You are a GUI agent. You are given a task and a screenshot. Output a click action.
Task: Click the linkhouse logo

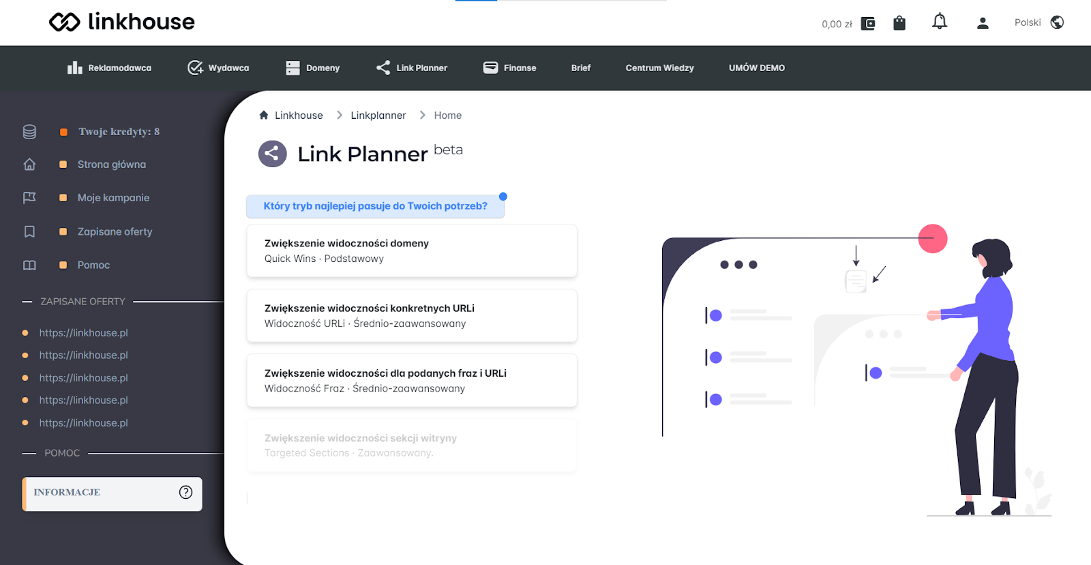pyautogui.click(x=122, y=22)
